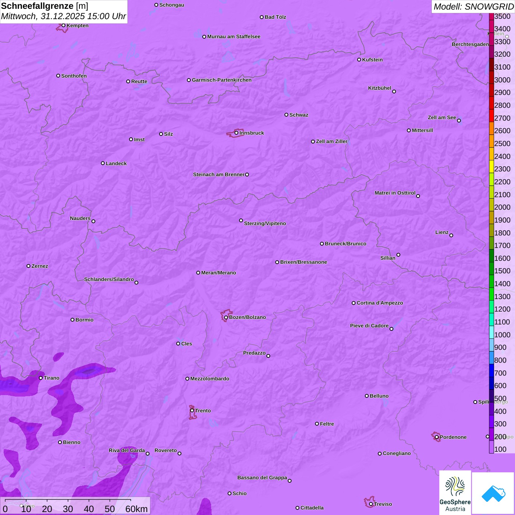Click the Bozen/Bolzano city outline marker

tap(226, 316)
